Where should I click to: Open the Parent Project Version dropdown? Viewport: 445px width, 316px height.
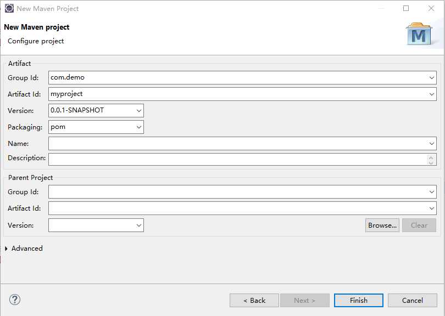(139, 225)
